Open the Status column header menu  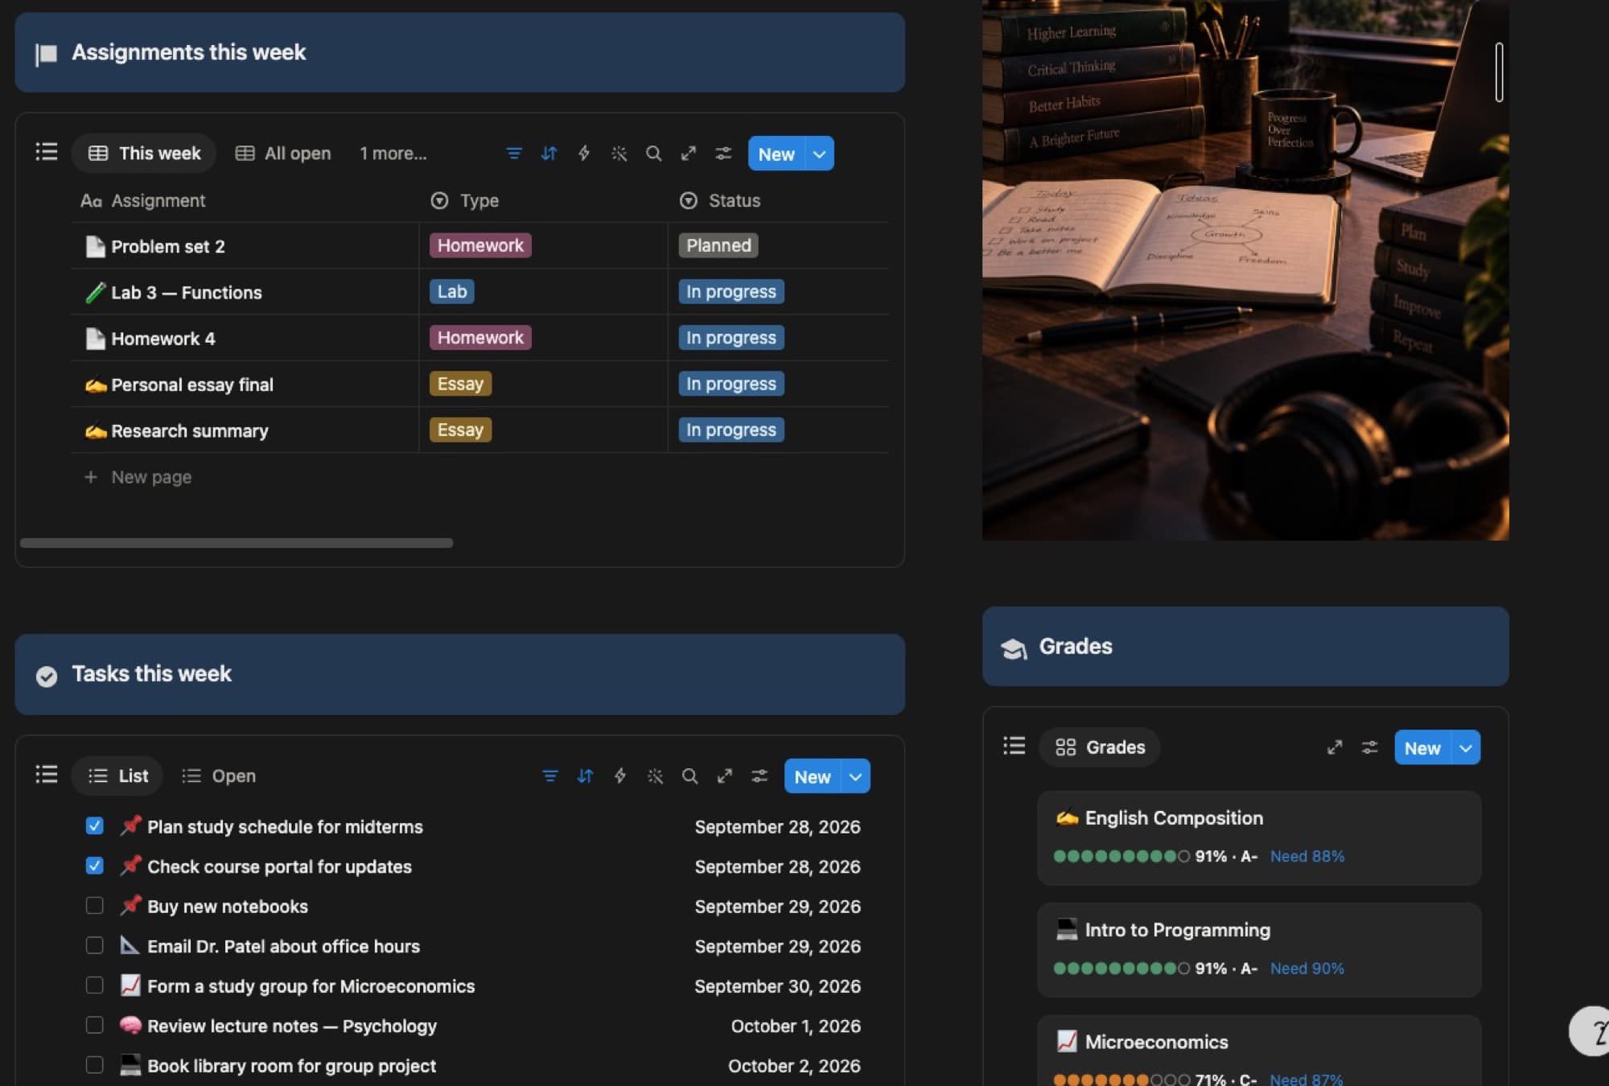pyautogui.click(x=720, y=200)
